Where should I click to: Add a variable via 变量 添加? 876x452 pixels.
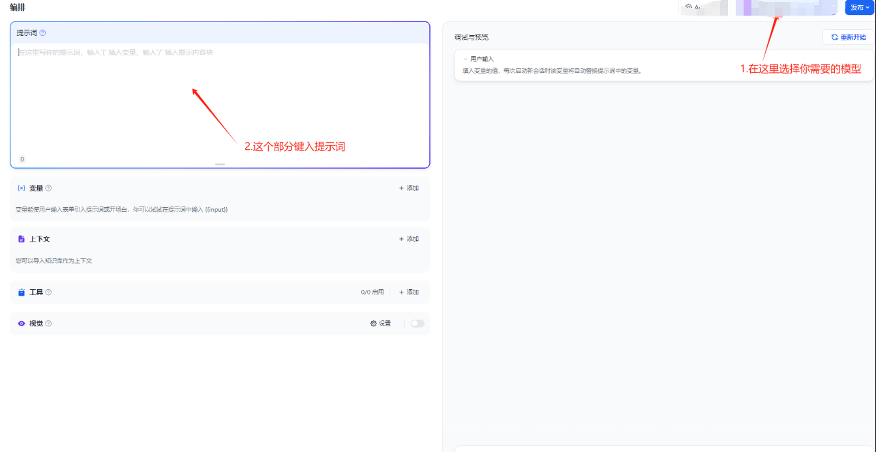(409, 188)
